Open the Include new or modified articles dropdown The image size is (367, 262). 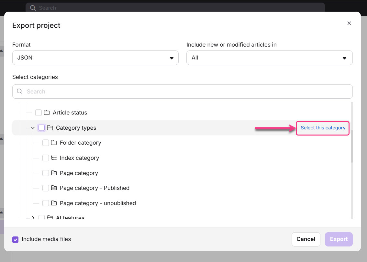(x=269, y=58)
